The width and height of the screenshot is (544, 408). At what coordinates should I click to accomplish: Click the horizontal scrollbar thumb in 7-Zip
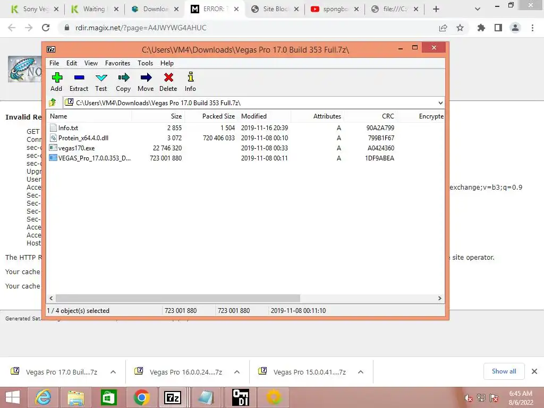[x=177, y=299]
